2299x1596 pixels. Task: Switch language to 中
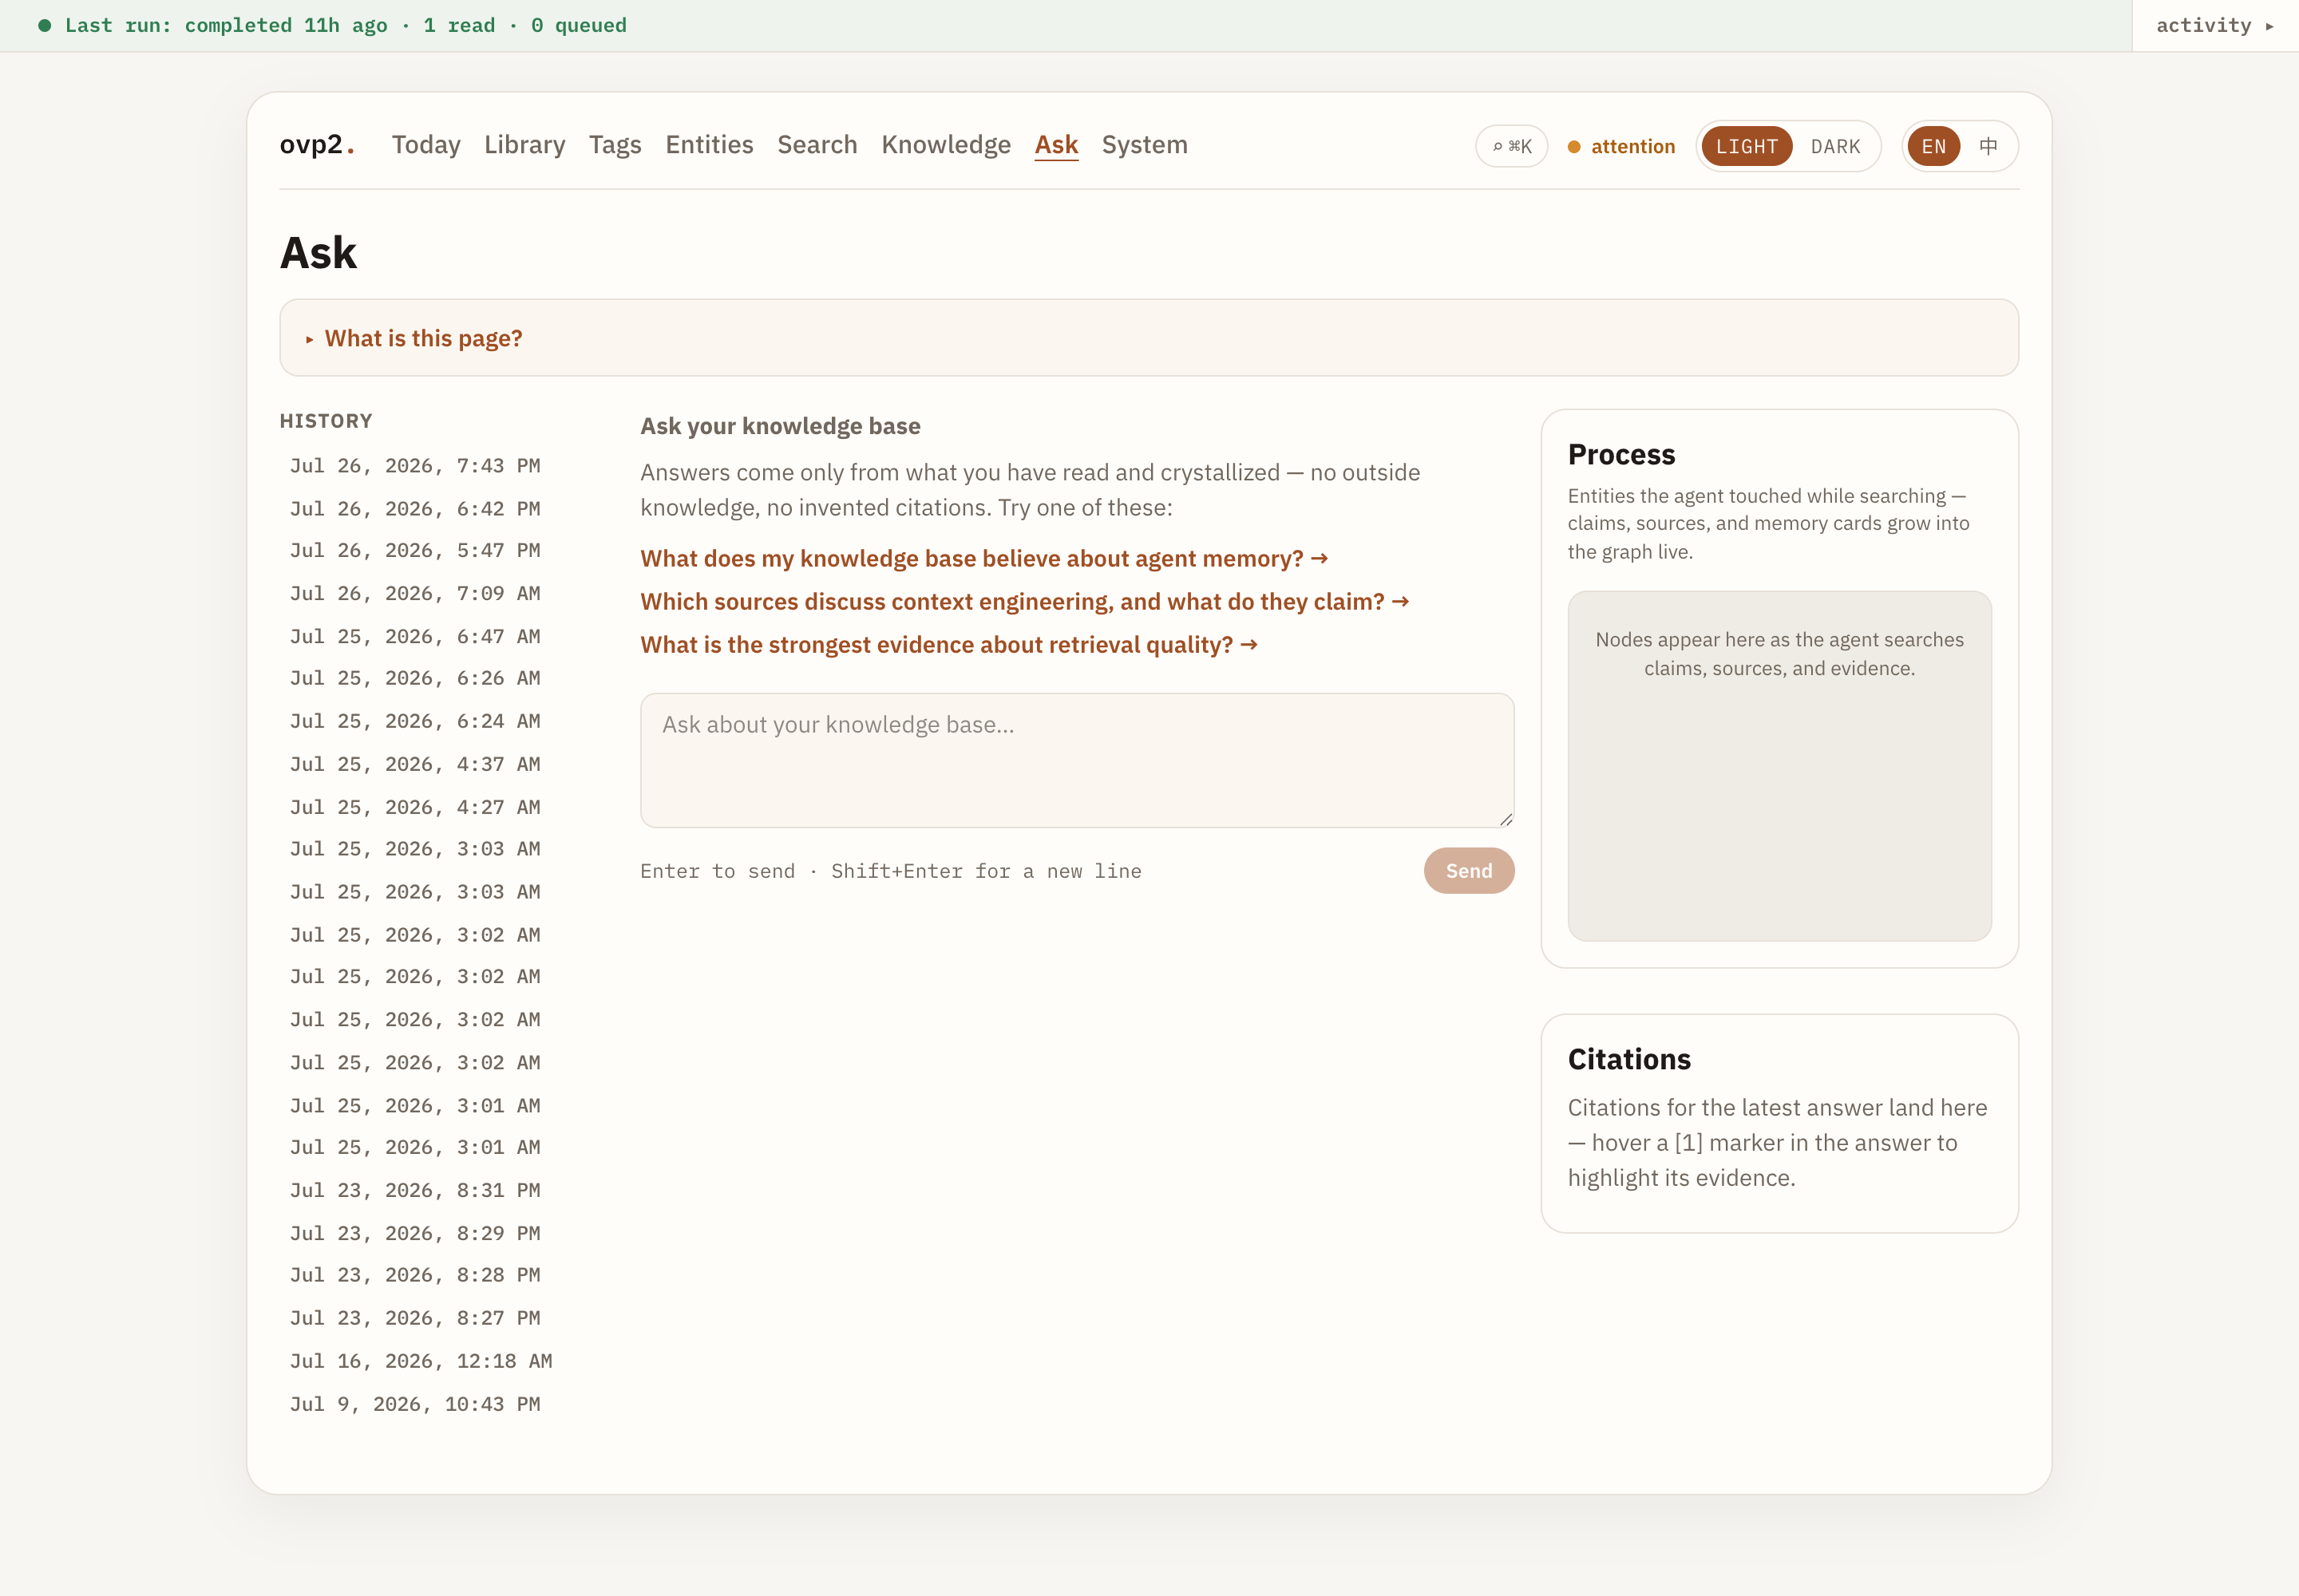(1988, 146)
